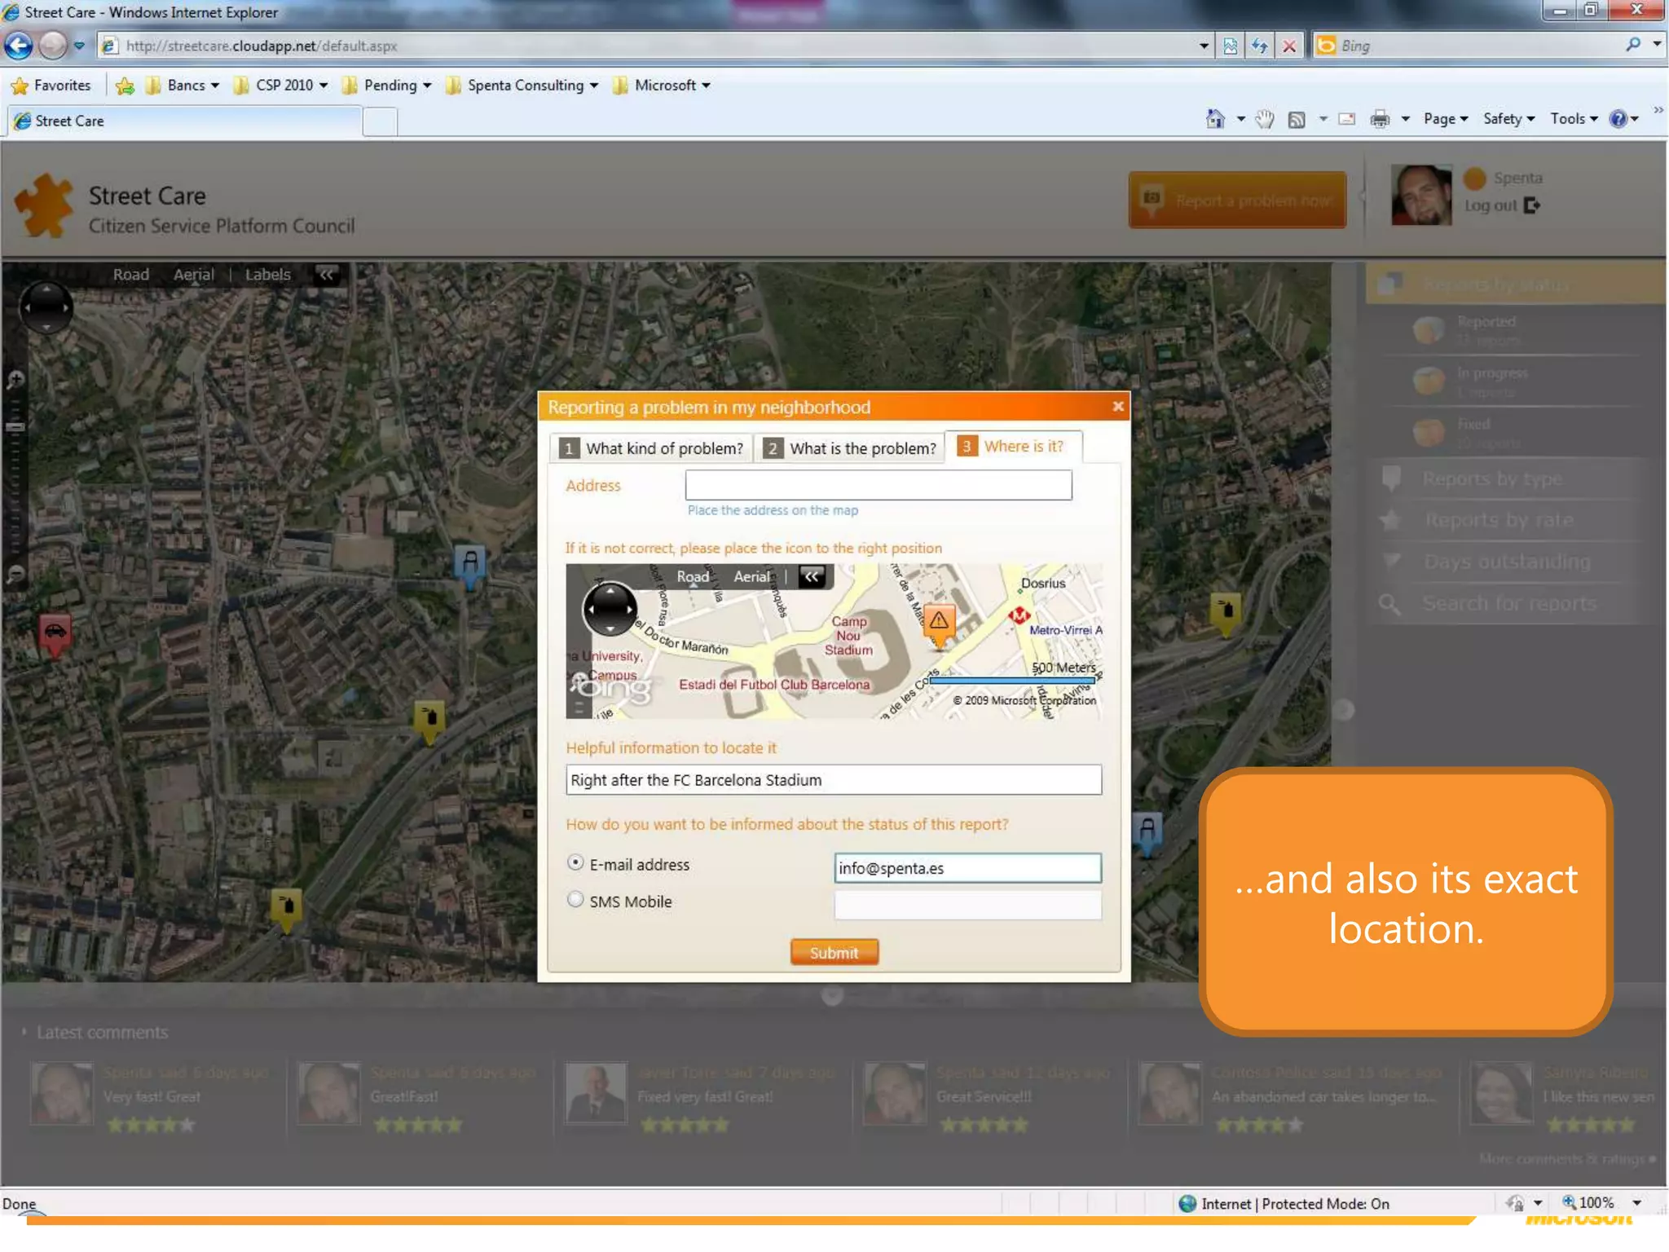This screenshot has height=1252, width=1669.
Task: Click the In progress status icon
Action: [x=1428, y=381]
